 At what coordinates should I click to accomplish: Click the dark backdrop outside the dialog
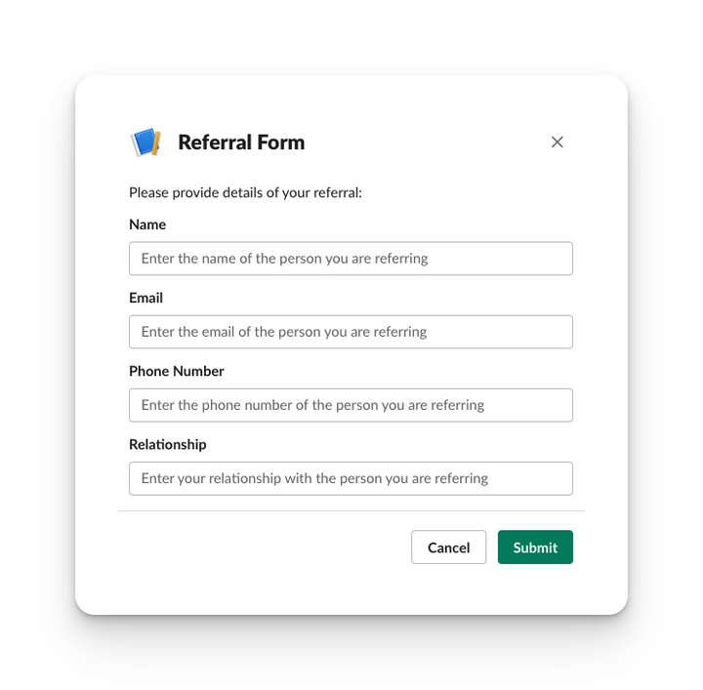pyautogui.click(x=39, y=342)
